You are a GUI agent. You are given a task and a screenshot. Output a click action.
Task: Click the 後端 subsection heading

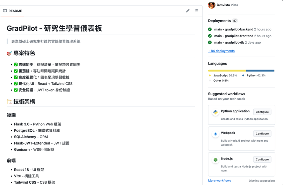(x=11, y=115)
